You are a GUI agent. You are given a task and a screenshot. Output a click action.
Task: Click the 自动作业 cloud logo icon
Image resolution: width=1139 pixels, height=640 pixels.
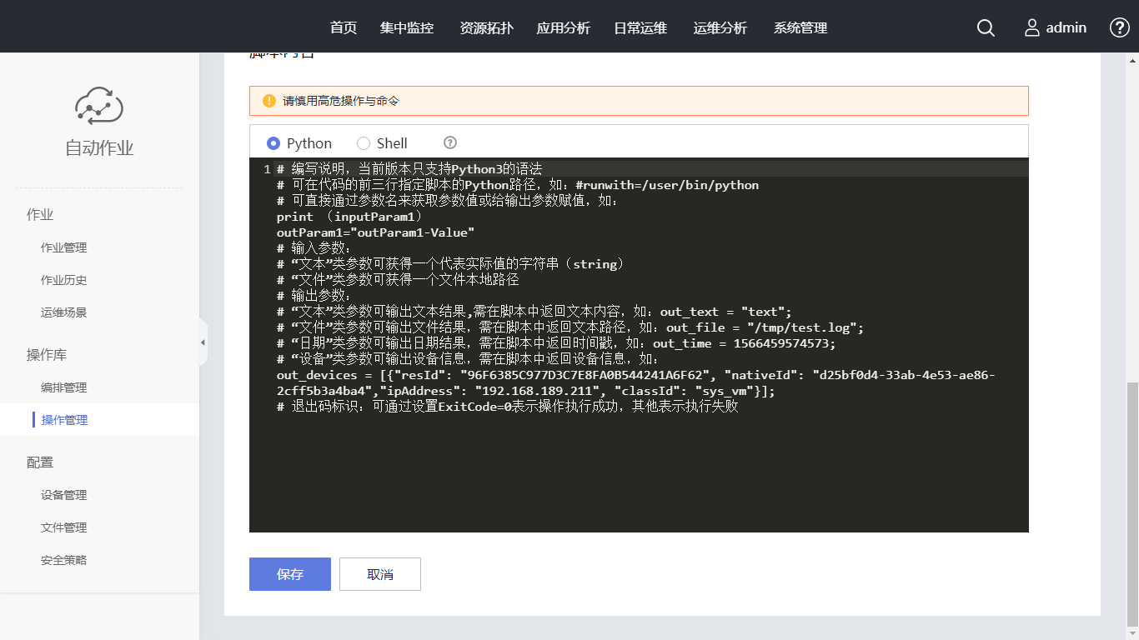click(99, 105)
